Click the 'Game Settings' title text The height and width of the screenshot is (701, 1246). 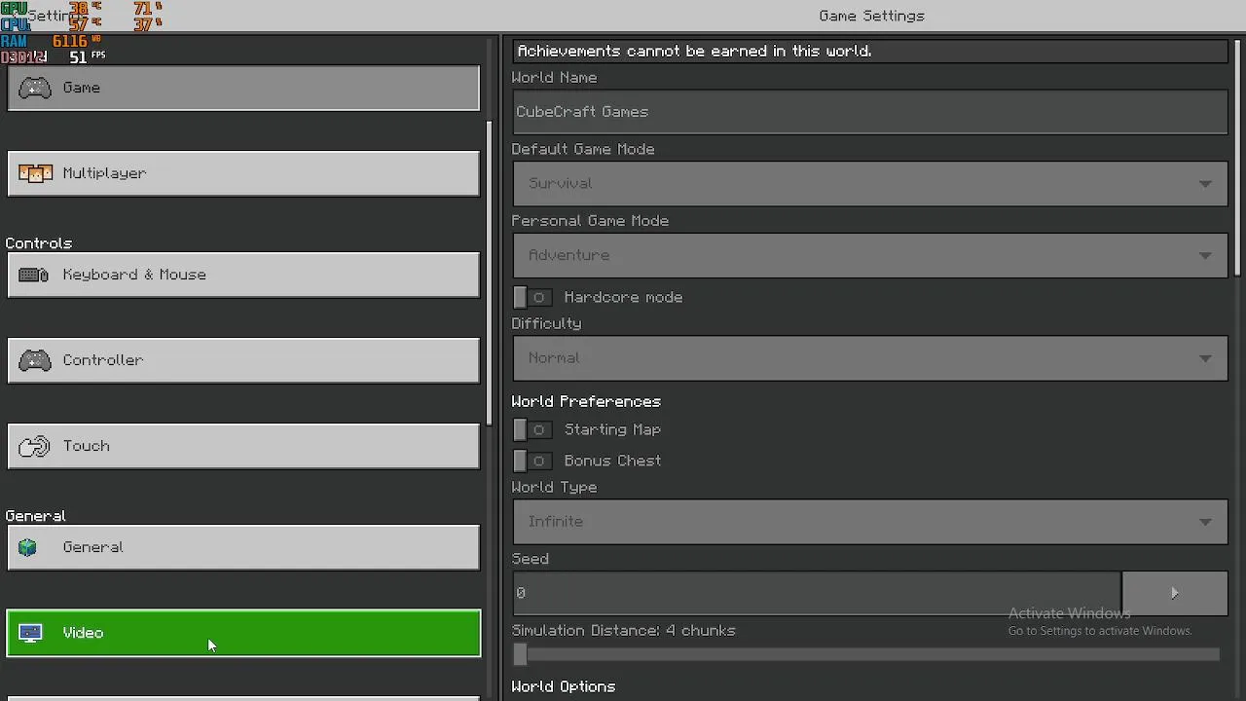pos(872,16)
